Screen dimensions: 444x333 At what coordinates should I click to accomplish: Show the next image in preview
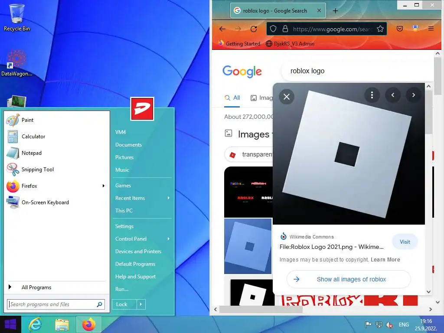(413, 95)
